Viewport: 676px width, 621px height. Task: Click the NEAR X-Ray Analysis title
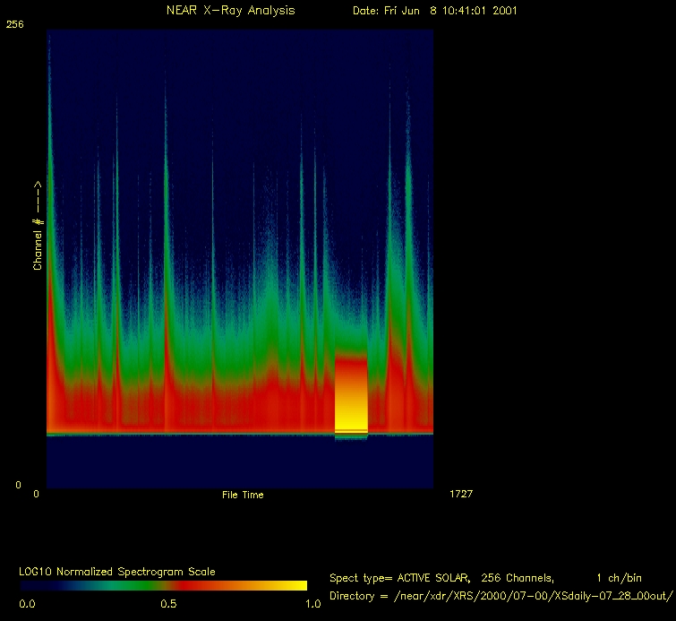tap(230, 11)
